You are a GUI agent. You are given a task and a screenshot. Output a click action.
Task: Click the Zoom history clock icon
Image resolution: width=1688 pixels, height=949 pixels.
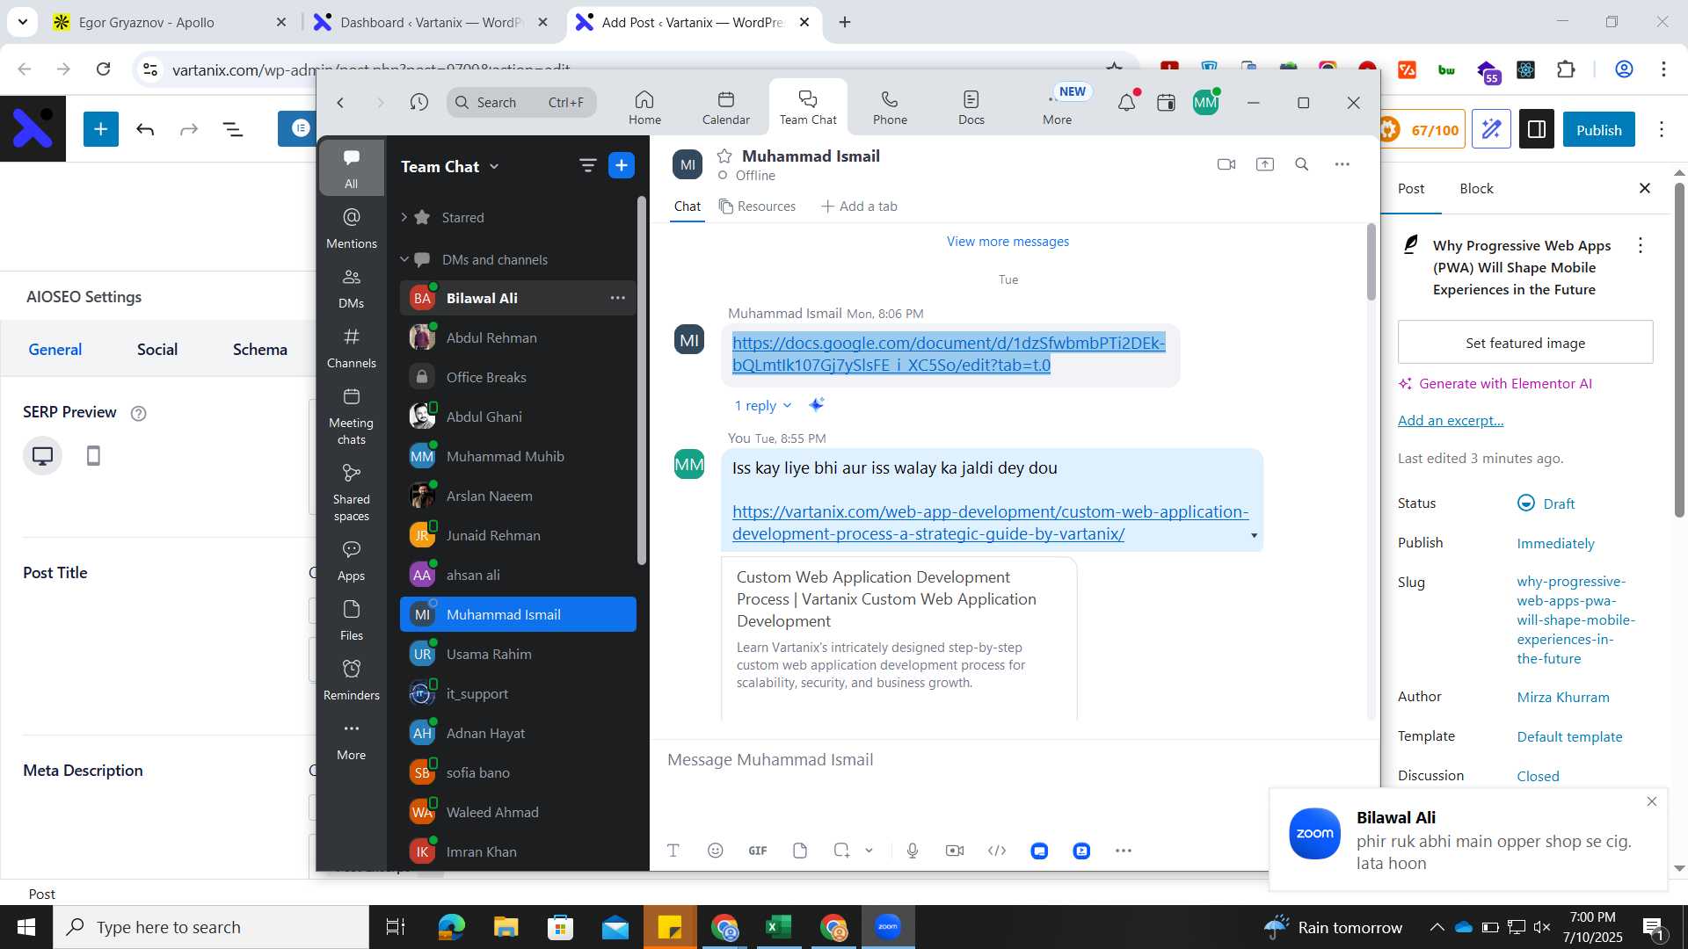(419, 103)
